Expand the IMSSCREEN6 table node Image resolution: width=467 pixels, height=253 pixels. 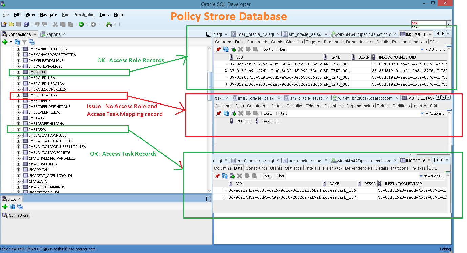pyautogui.click(x=19, y=101)
